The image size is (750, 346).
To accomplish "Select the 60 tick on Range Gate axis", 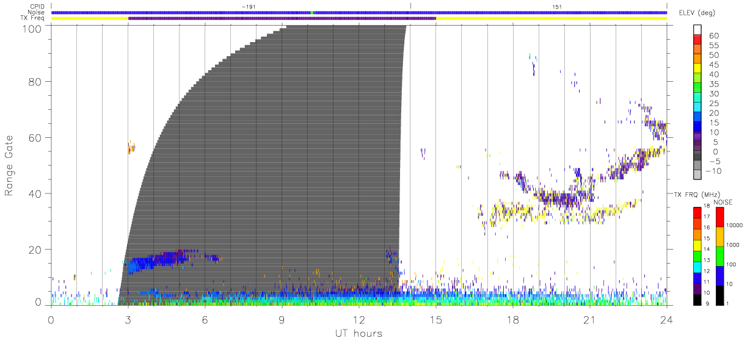I will point(35,138).
